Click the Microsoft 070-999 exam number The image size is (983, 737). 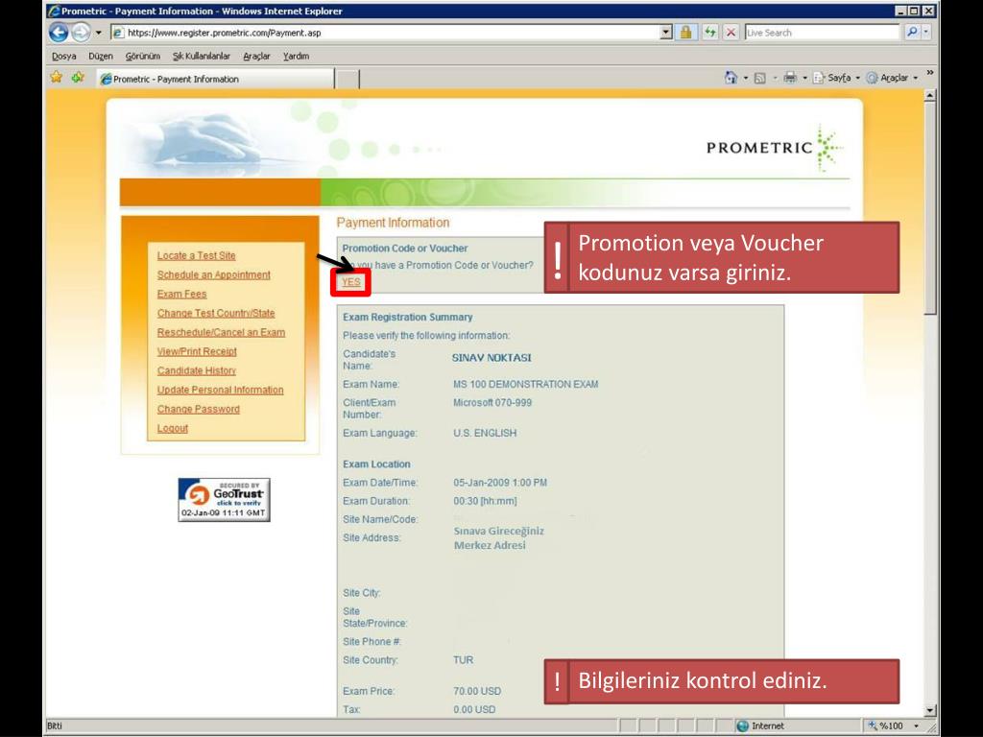point(492,403)
